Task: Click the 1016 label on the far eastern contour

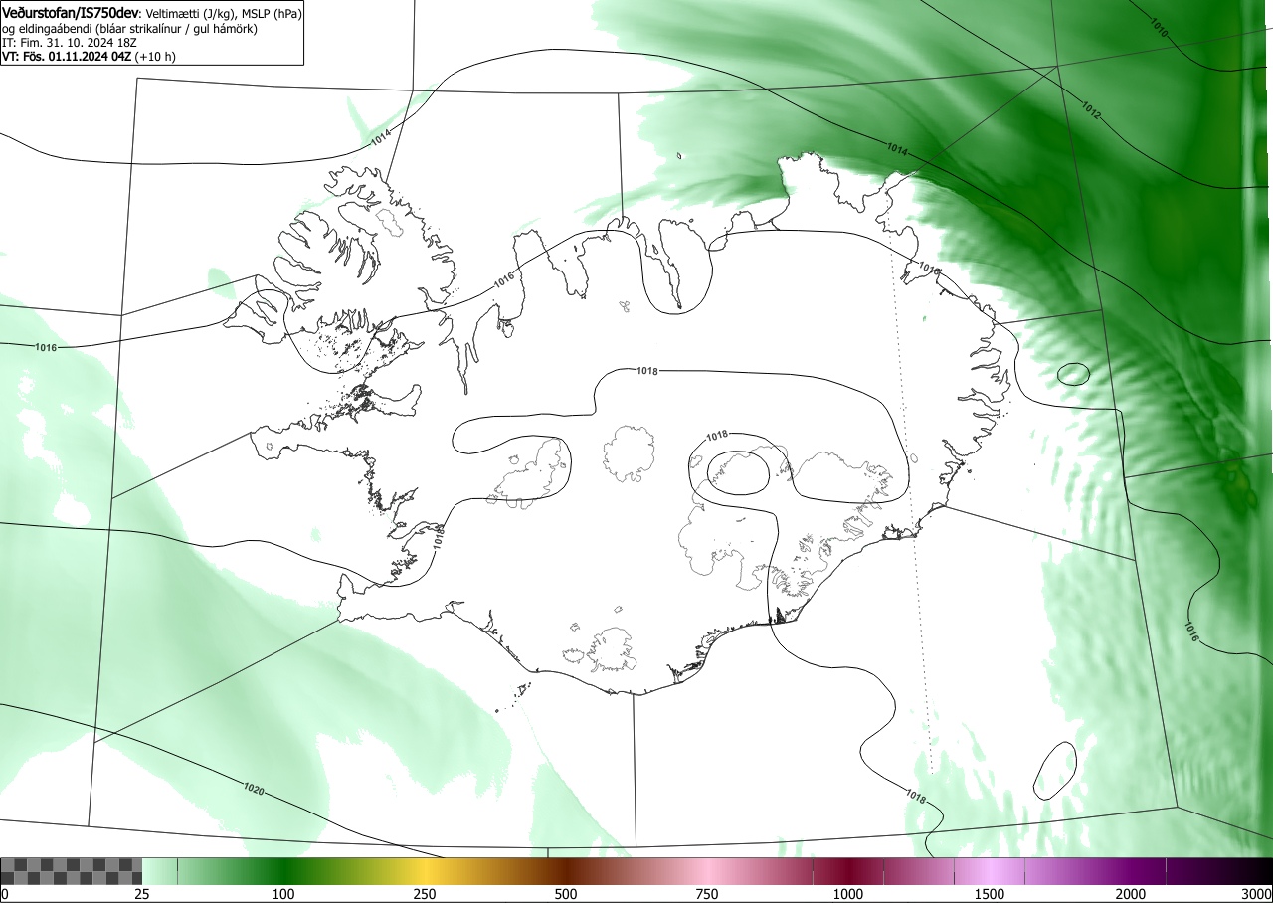Action: point(1191,631)
